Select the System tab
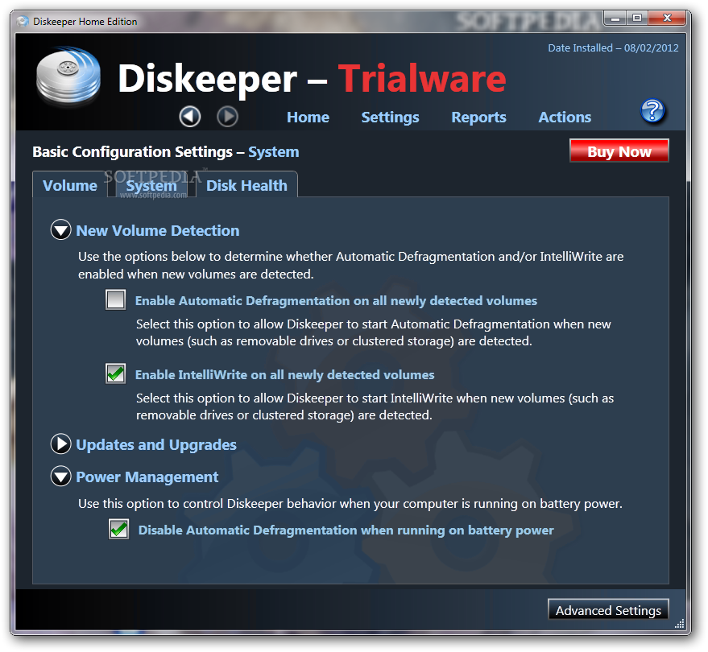Image resolution: width=708 pixels, height=652 pixels. tap(151, 185)
